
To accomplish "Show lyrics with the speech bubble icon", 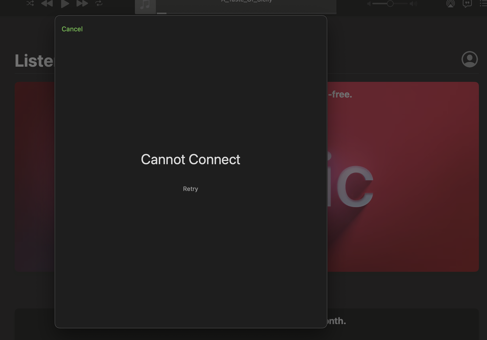I will click(467, 4).
